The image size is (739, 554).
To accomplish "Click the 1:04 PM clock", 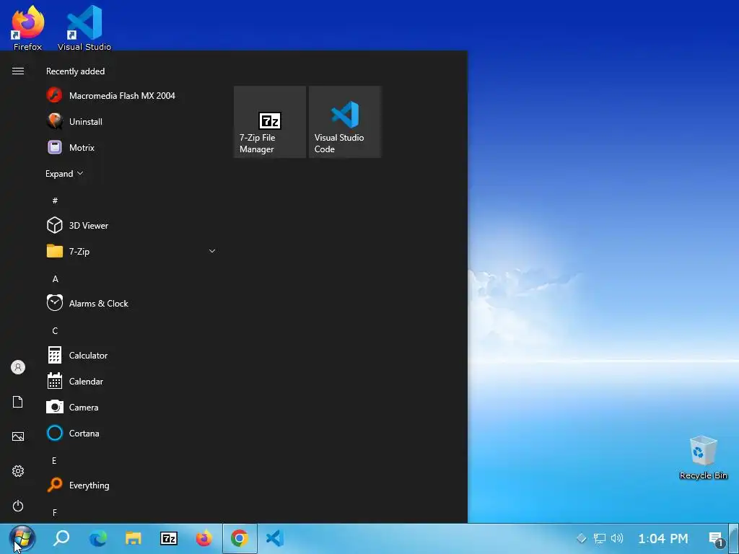I will [x=663, y=538].
